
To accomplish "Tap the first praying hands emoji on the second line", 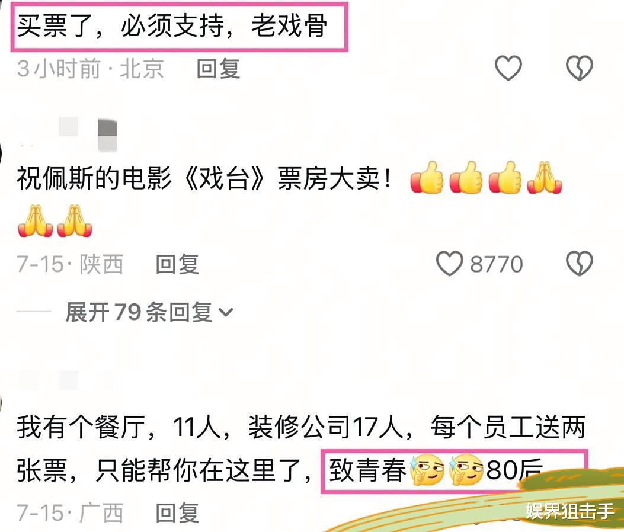I will point(36,221).
